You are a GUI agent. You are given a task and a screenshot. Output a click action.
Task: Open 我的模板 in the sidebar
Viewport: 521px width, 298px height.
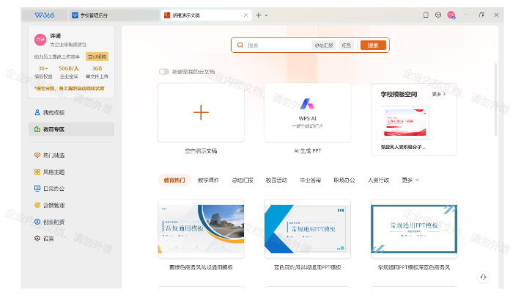pos(53,112)
